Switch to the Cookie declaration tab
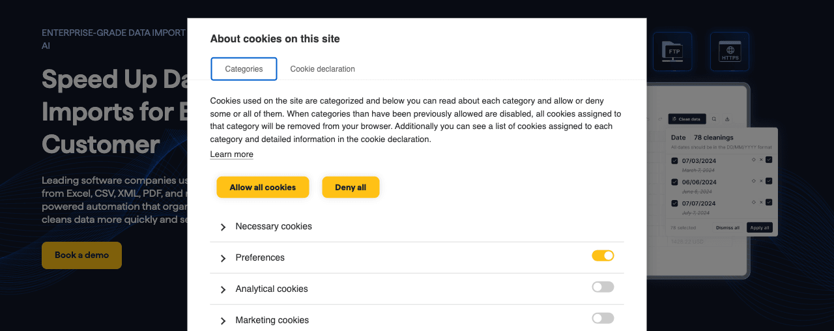834x331 pixels. (x=323, y=69)
